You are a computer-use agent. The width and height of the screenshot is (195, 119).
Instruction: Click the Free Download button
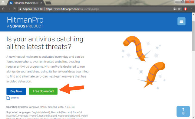click(x=43, y=91)
